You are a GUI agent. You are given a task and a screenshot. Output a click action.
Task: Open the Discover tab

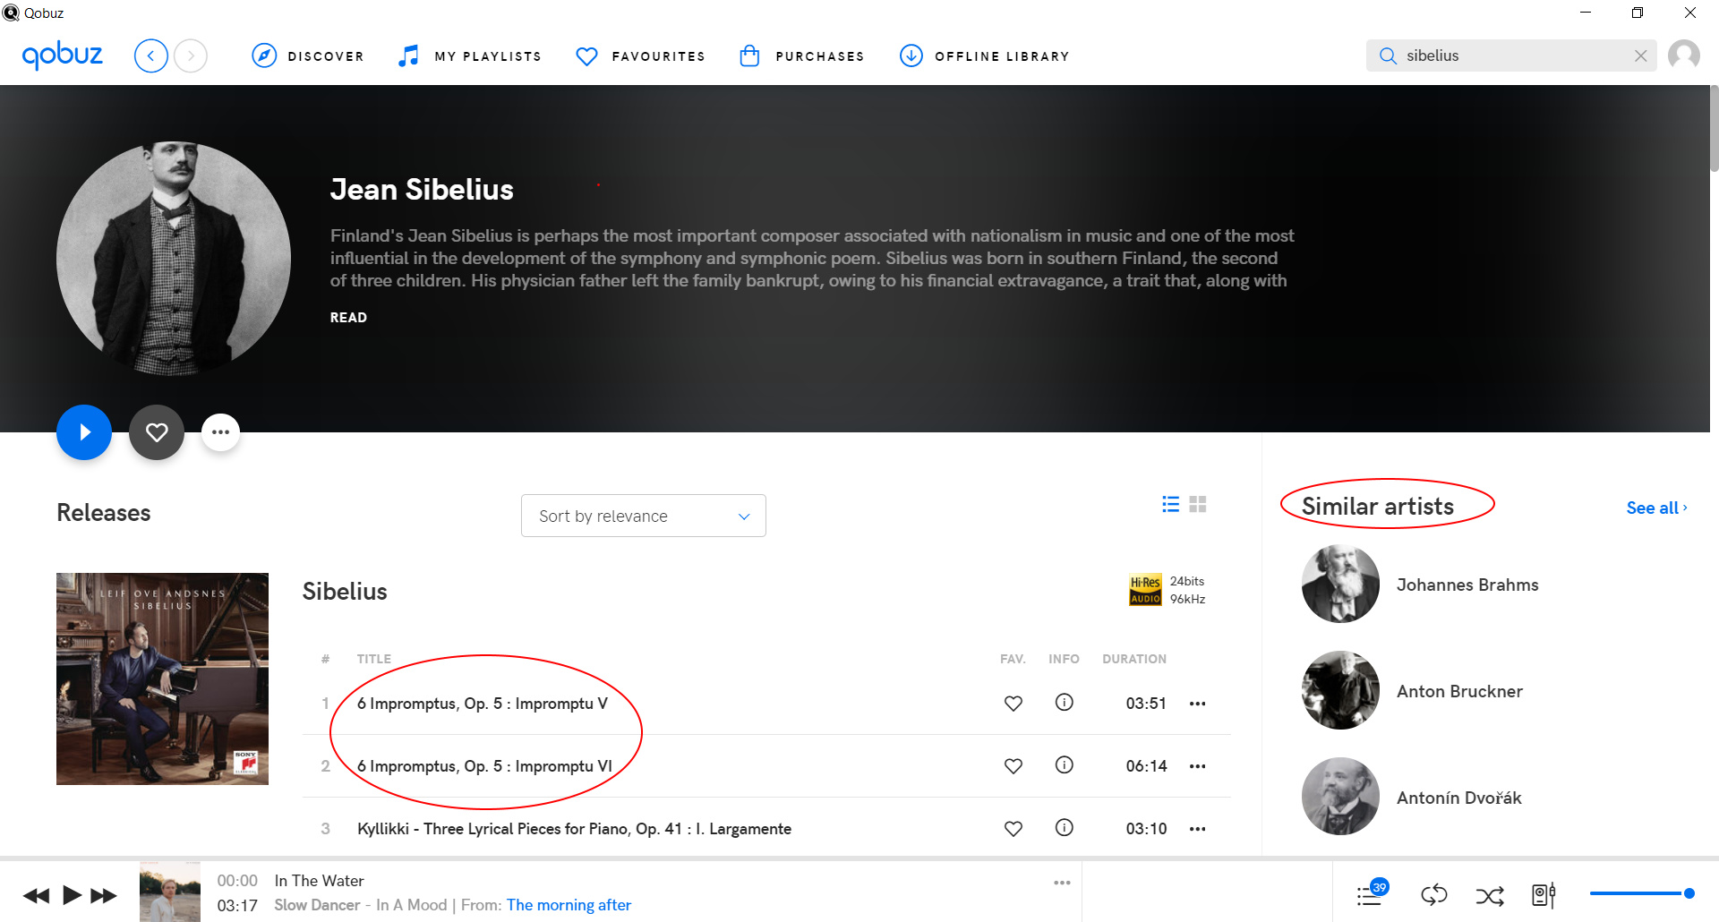308,55
